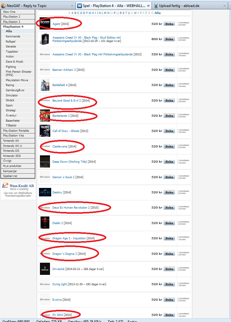The height and width of the screenshot is (322, 231).
Task: Close the Upload fertig abload.de tab
Action: tap(224, 6)
